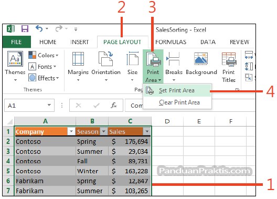
Task: Click the Contoso cell in row 5
Action: point(45,171)
